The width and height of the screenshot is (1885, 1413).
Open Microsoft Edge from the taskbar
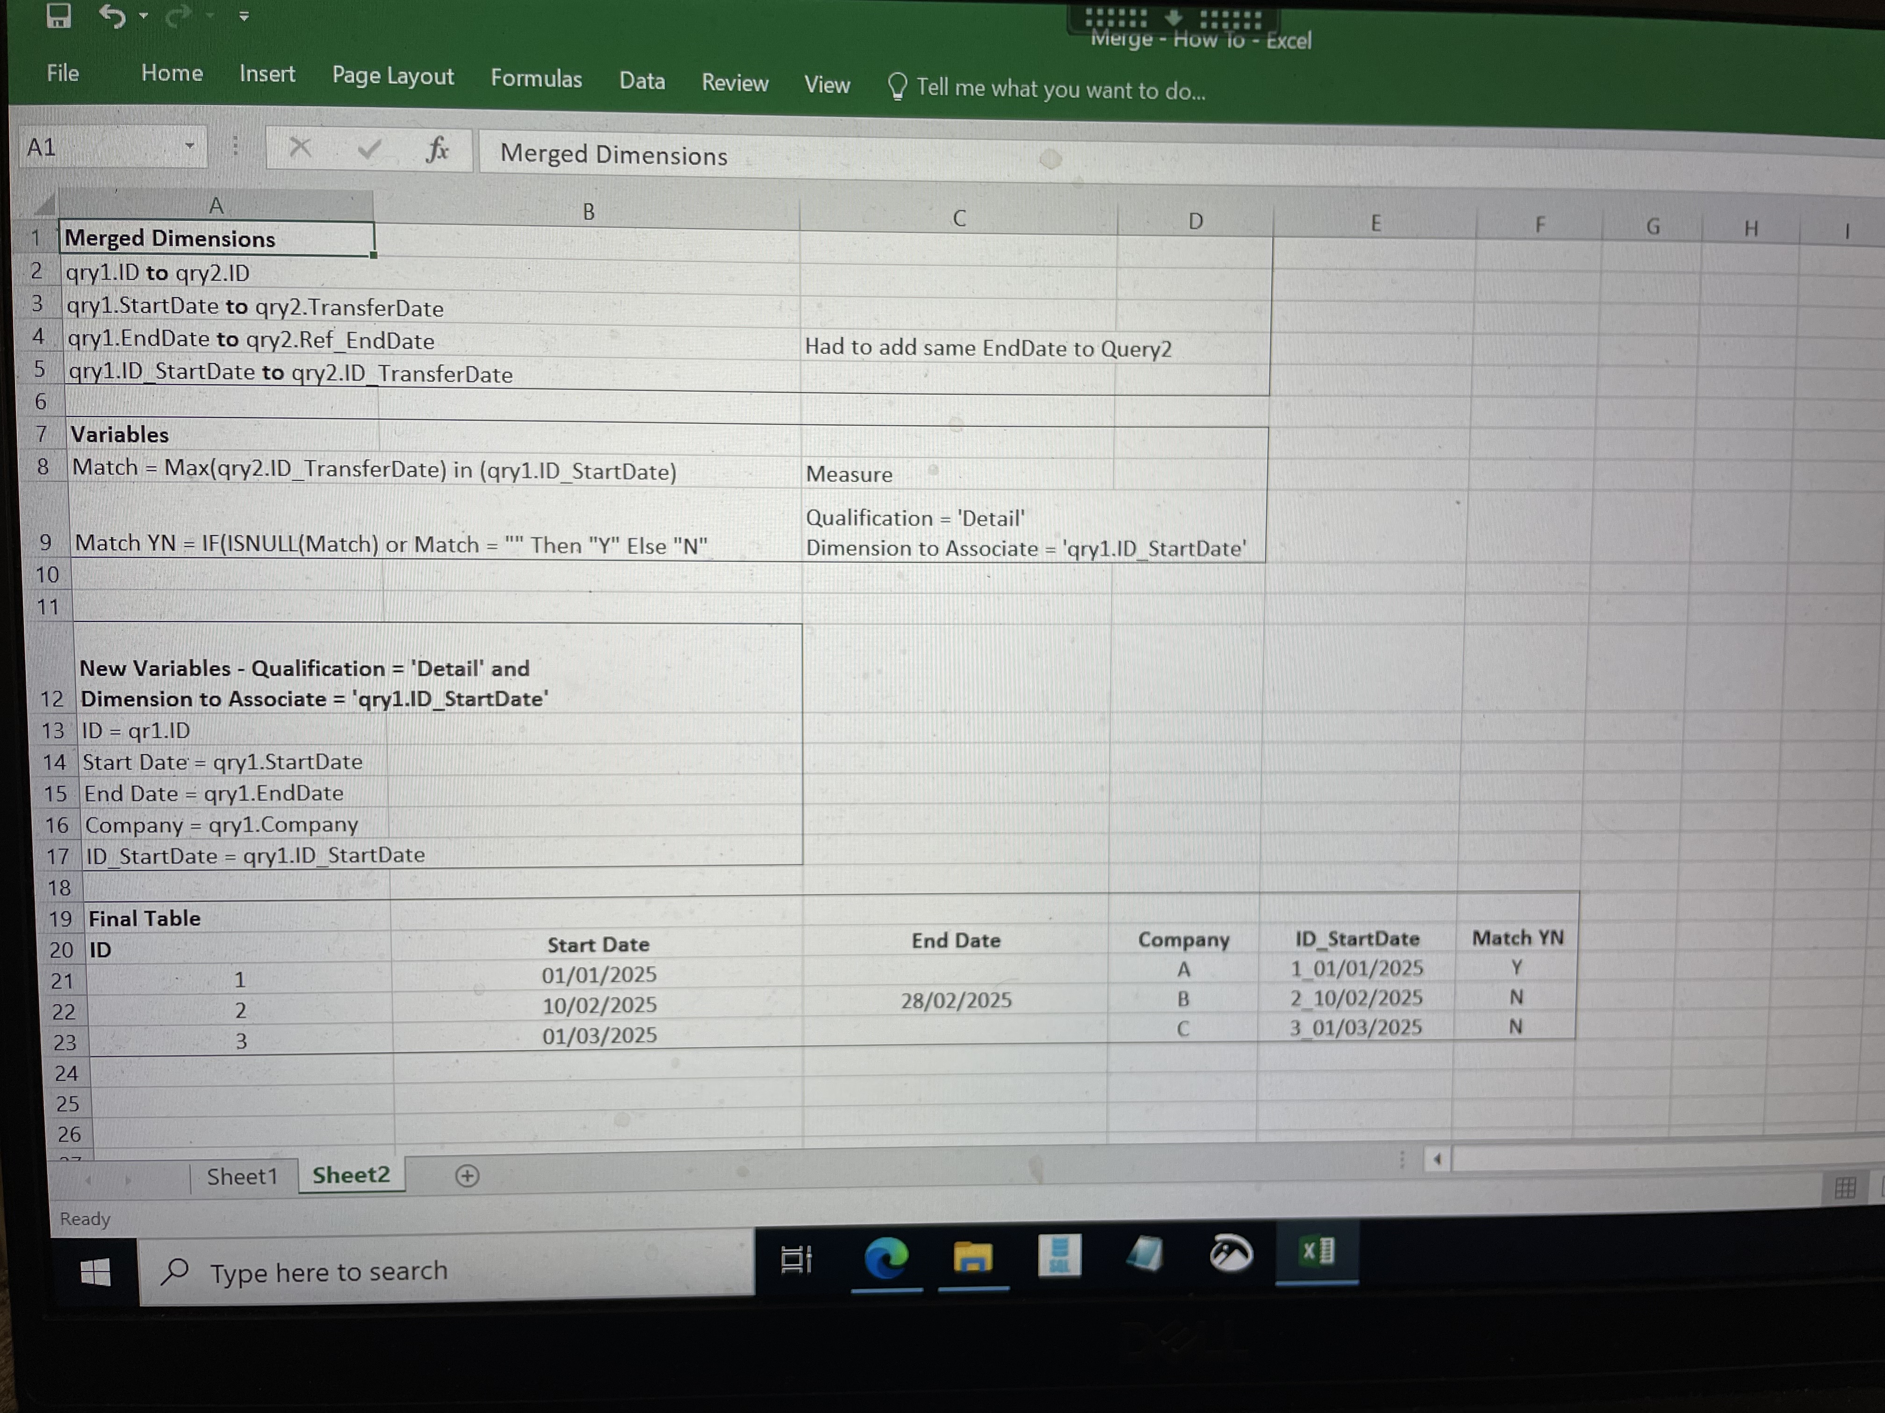[886, 1257]
